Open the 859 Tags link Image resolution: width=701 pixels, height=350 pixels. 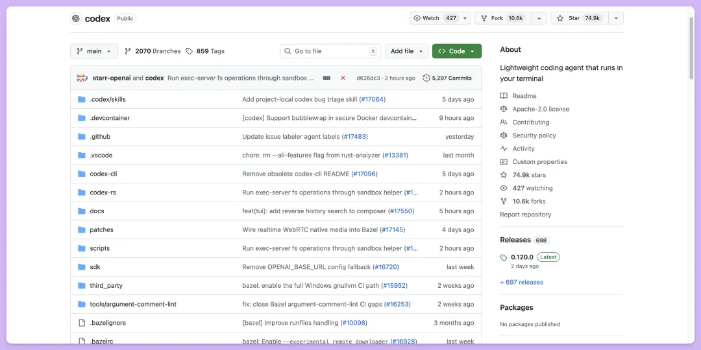coord(205,51)
